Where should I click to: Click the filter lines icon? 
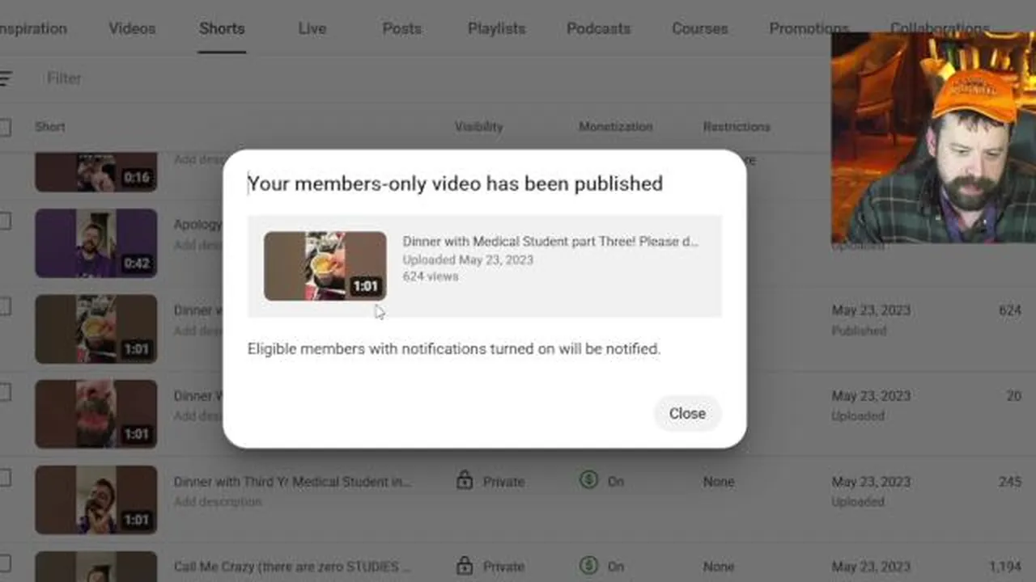click(5, 78)
